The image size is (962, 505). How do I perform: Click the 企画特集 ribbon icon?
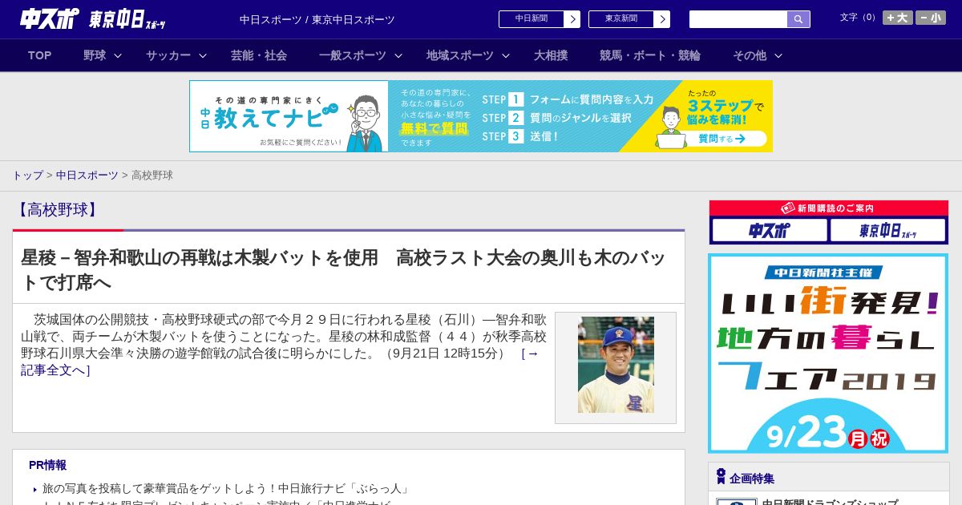(721, 477)
